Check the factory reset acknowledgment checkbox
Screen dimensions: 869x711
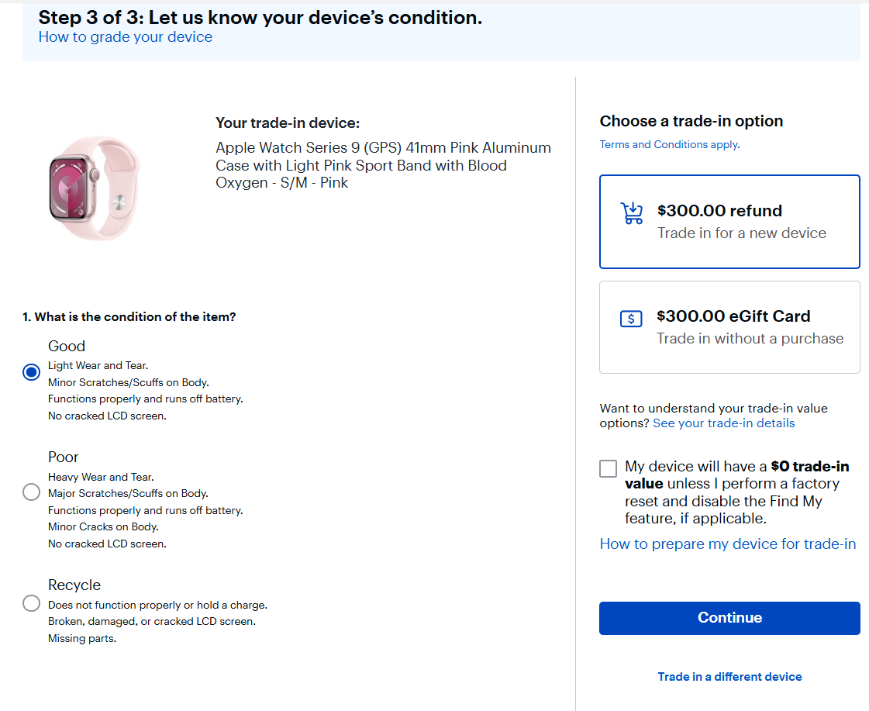[609, 468]
